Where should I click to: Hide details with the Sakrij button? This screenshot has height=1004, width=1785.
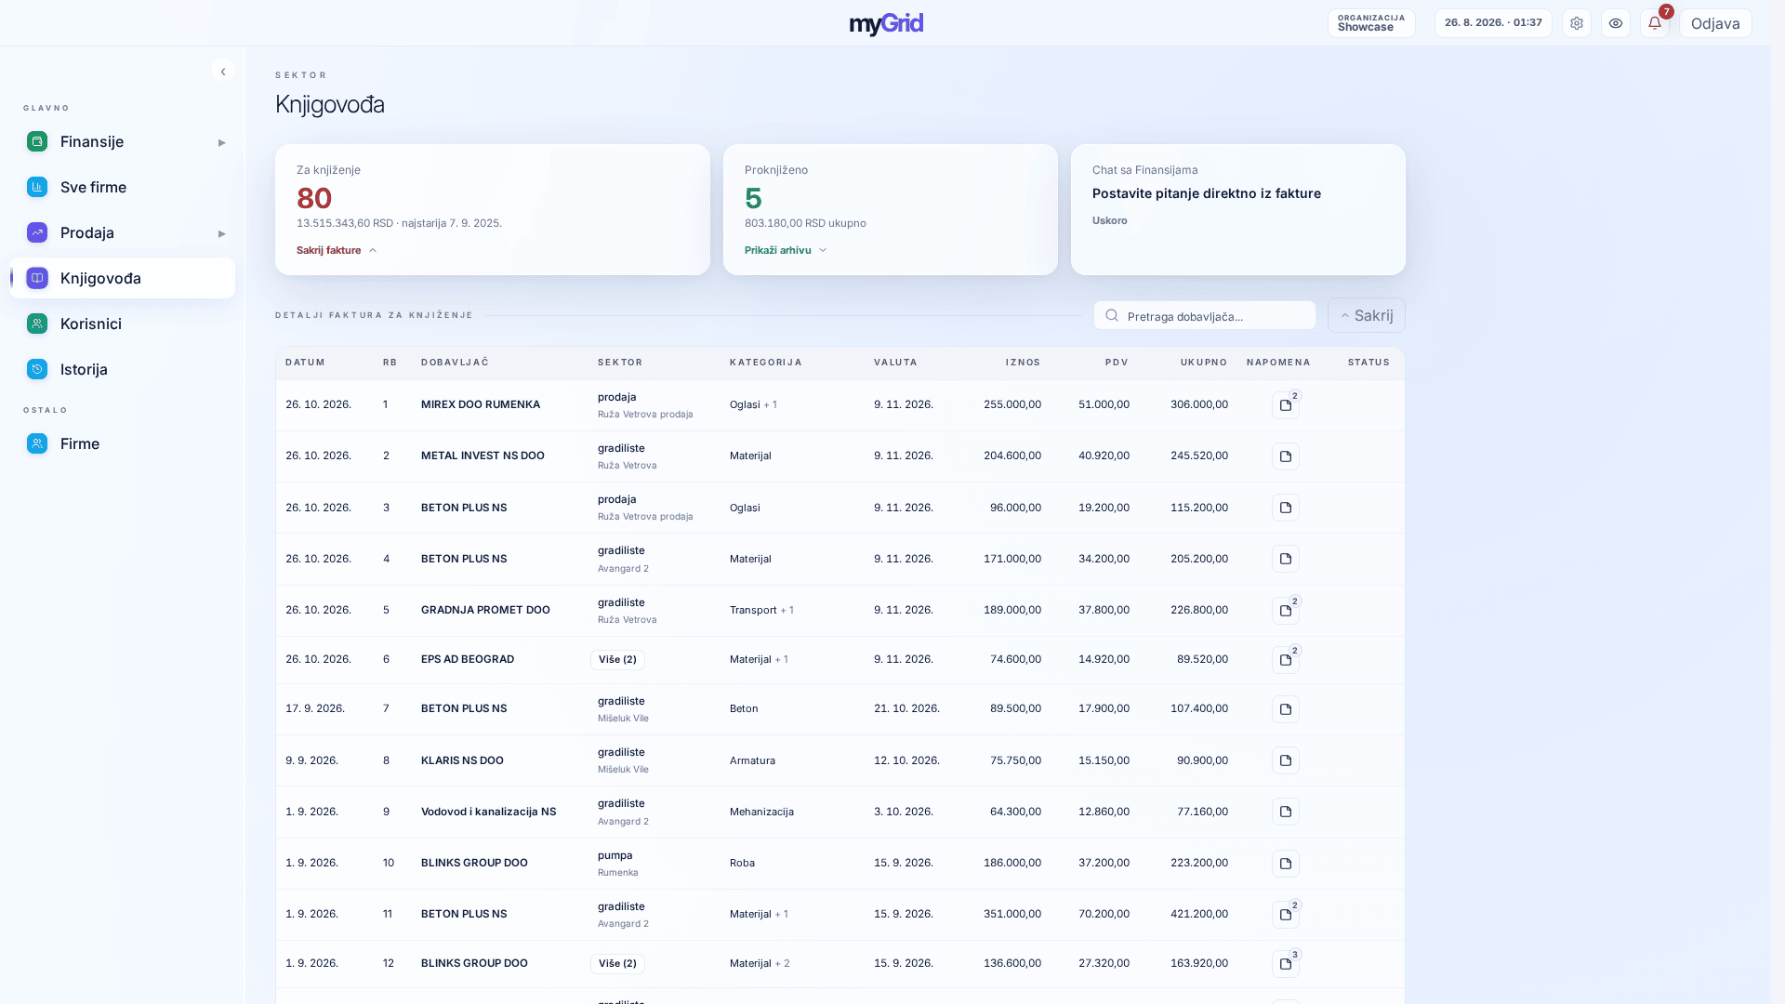coord(1367,315)
